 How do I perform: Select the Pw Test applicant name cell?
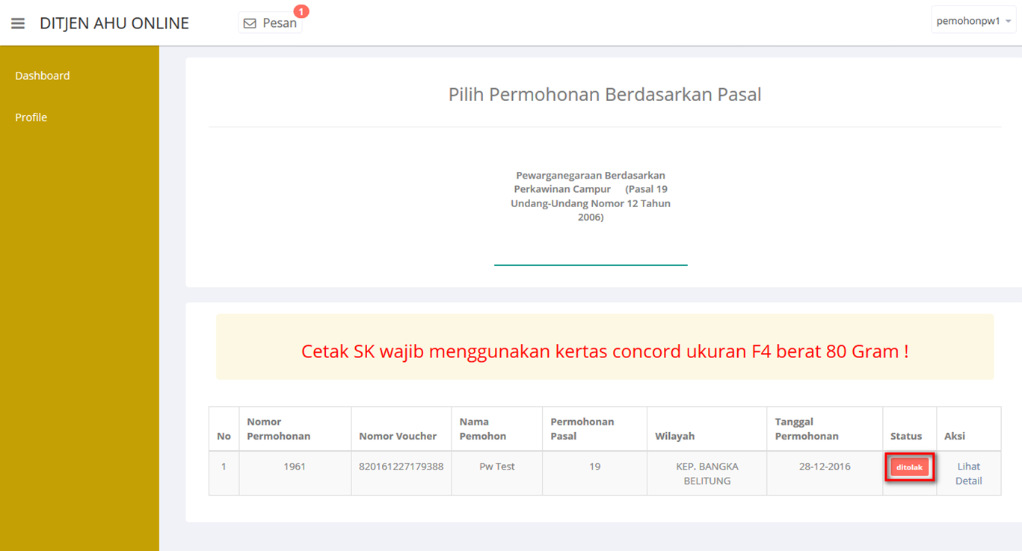pyautogui.click(x=497, y=467)
